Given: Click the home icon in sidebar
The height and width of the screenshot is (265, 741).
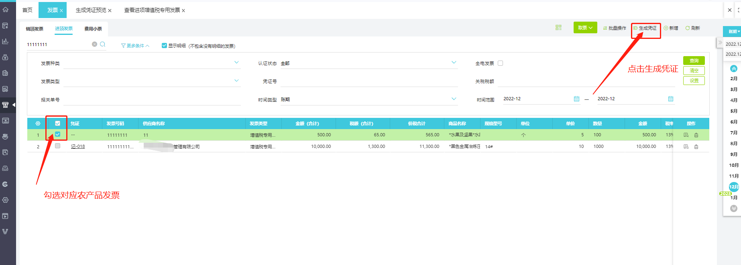Looking at the screenshot, I should [x=6, y=10].
